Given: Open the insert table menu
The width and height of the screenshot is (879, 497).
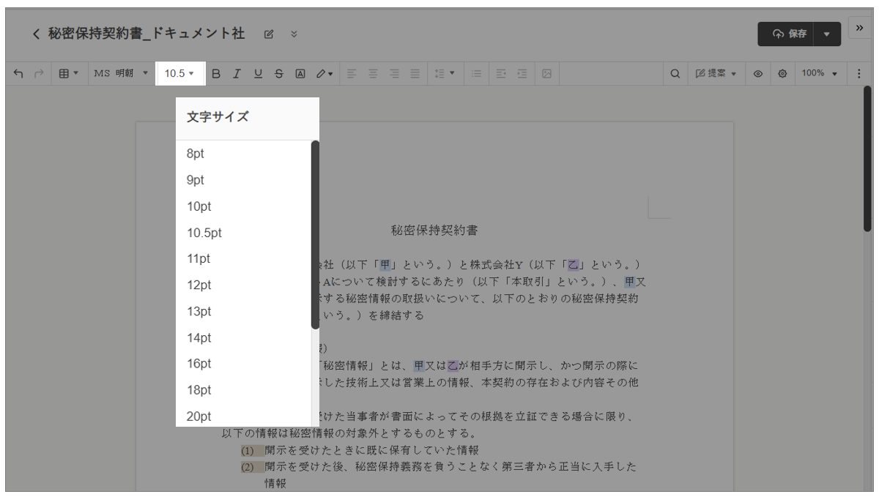Looking at the screenshot, I should (67, 73).
